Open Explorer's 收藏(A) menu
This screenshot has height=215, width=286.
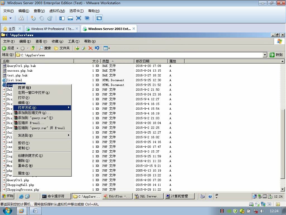[58, 41]
